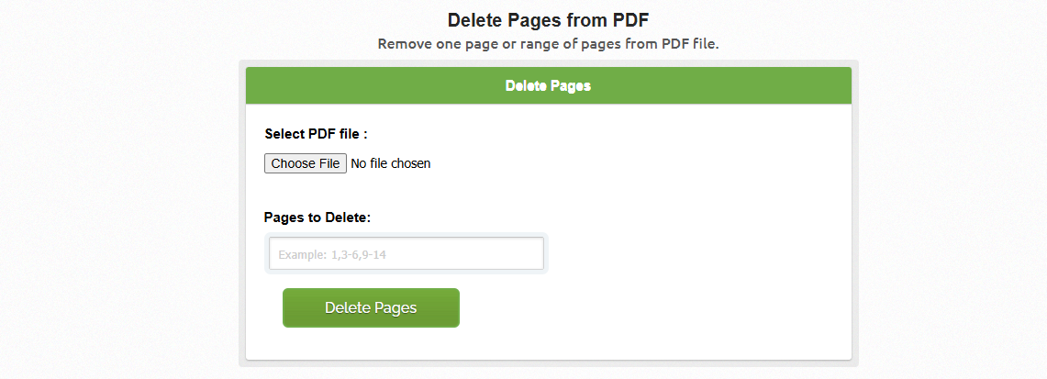The height and width of the screenshot is (379, 1047).
Task: Focus the Pages to Delete input field
Action: (x=406, y=253)
